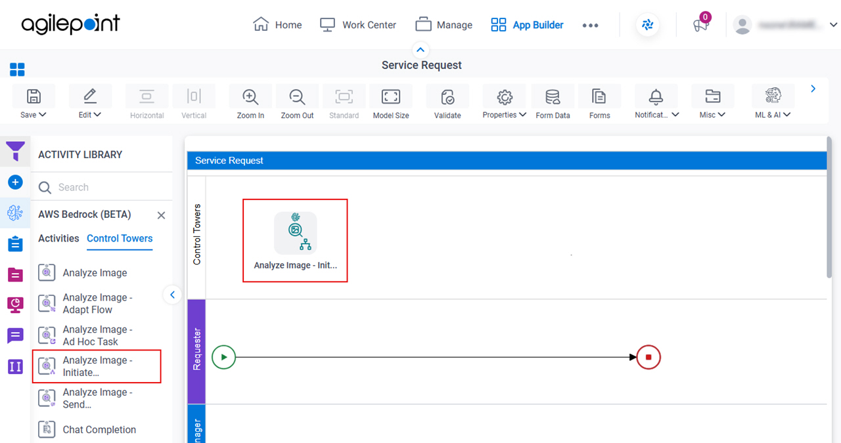Click the purple chat bubble sidebar icon
Image resolution: width=841 pixels, height=443 pixels.
click(x=15, y=336)
